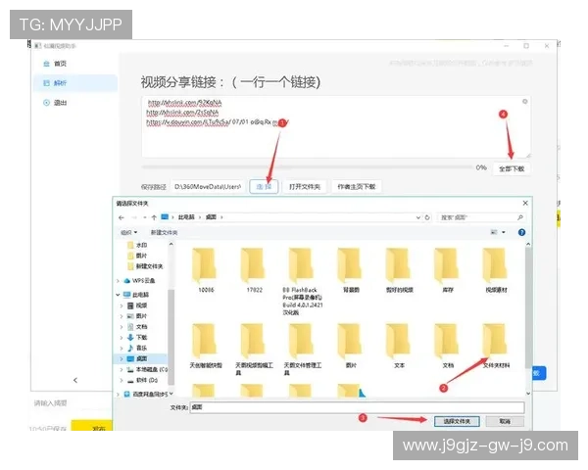This screenshot has width=588, height=470.
Task: Click the dialog Back arrow
Action: pyautogui.click(x=122, y=217)
